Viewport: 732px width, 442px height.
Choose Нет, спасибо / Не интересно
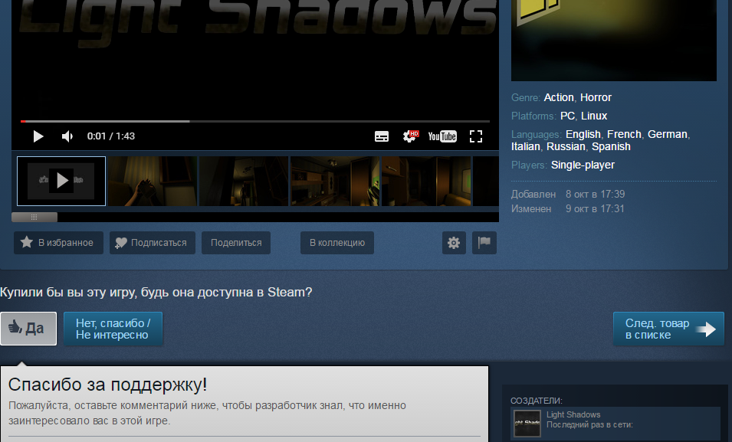(113, 329)
